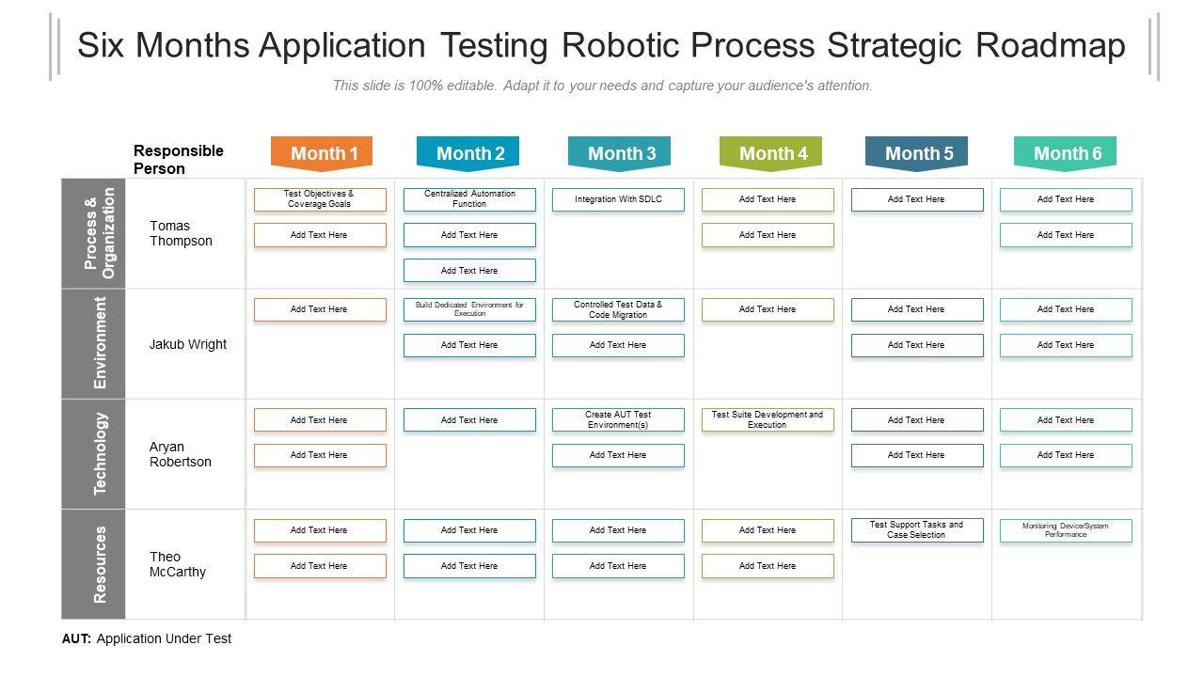Click Test Suite Development and Execution box
The height and width of the screenshot is (677, 1204).
pyautogui.click(x=768, y=419)
